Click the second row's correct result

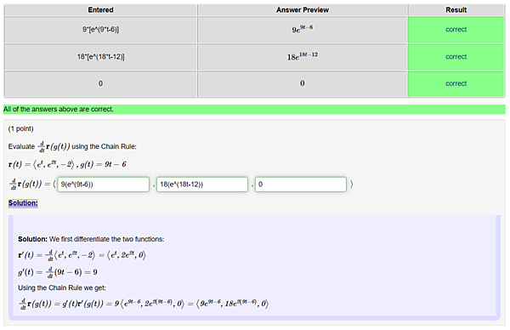456,57
